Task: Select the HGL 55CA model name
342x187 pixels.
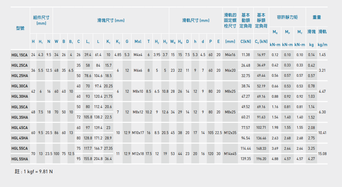Action: (x=20, y=148)
